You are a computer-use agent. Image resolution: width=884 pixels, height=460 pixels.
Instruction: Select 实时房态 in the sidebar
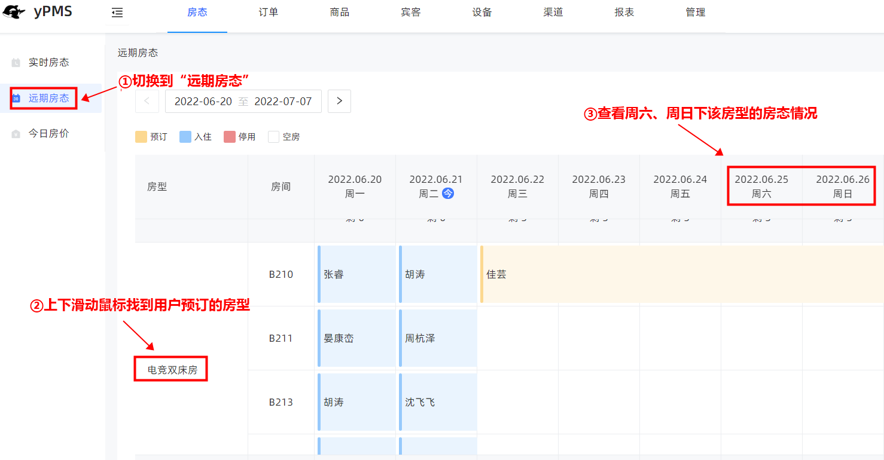49,62
